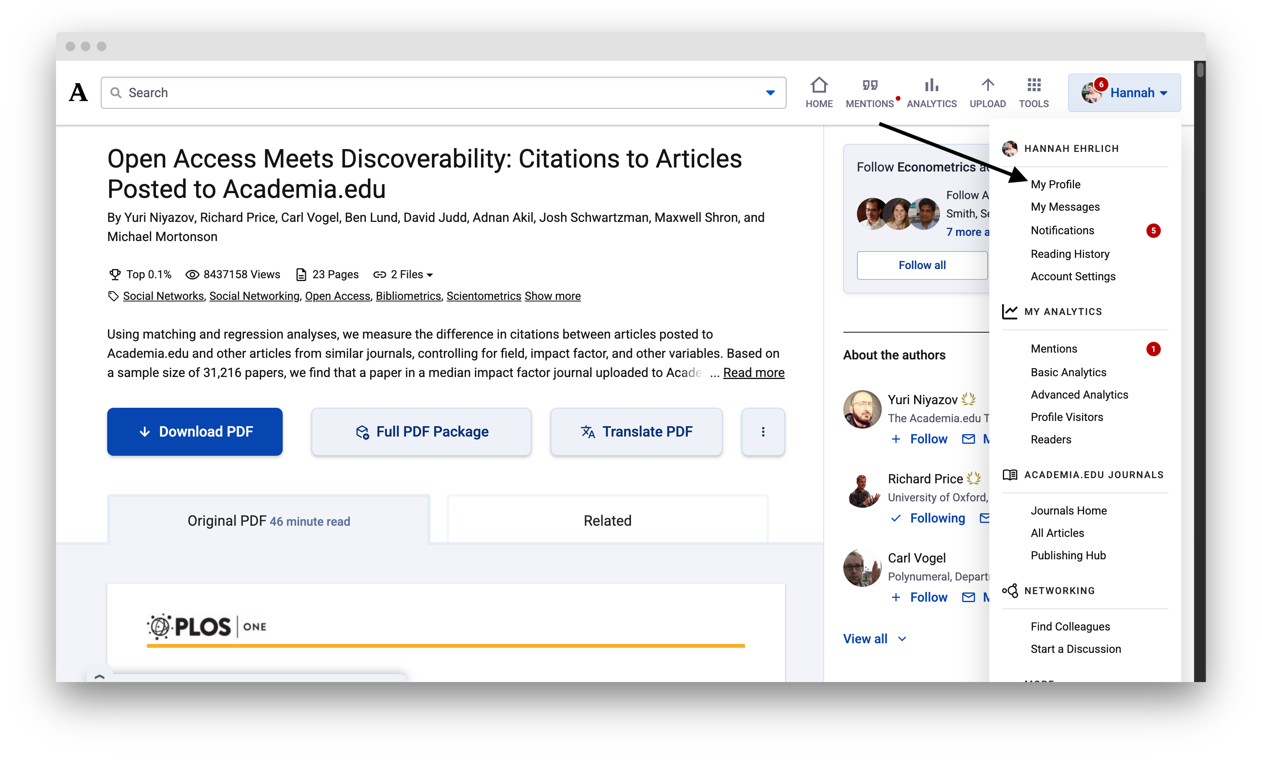Click the collapse chevron at bottom left
The image size is (1262, 762).
pyautogui.click(x=99, y=676)
